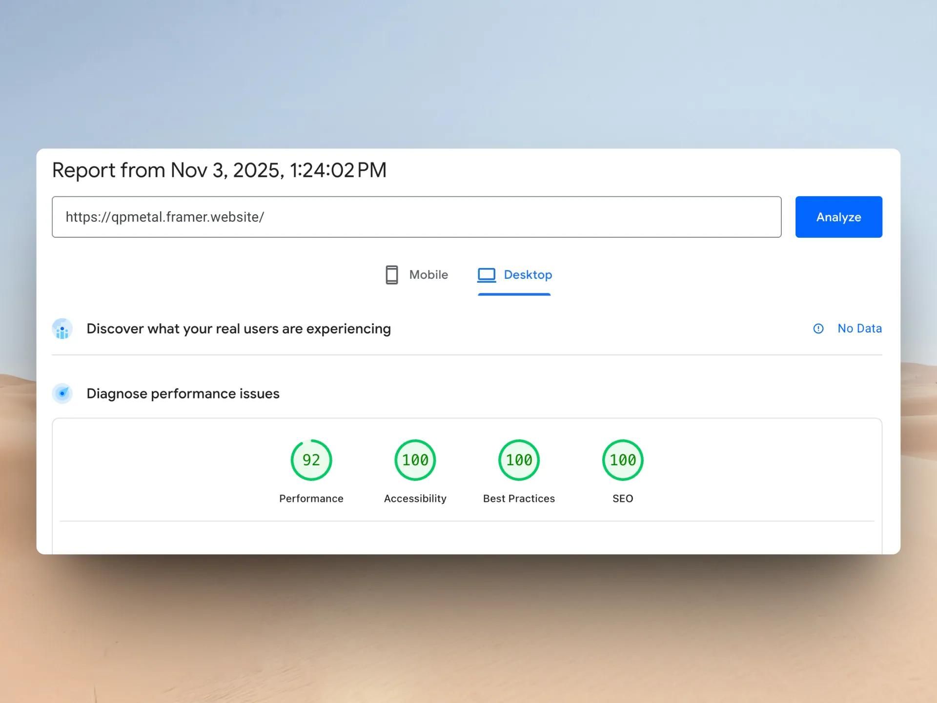Image resolution: width=937 pixels, height=703 pixels.
Task: Click the SEO label text
Action: (x=623, y=498)
